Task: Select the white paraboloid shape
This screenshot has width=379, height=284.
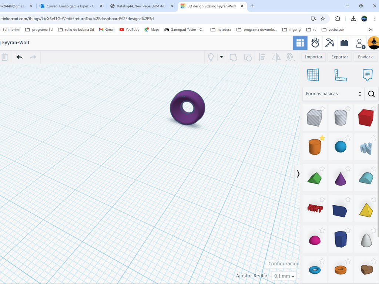Action: click(366, 240)
